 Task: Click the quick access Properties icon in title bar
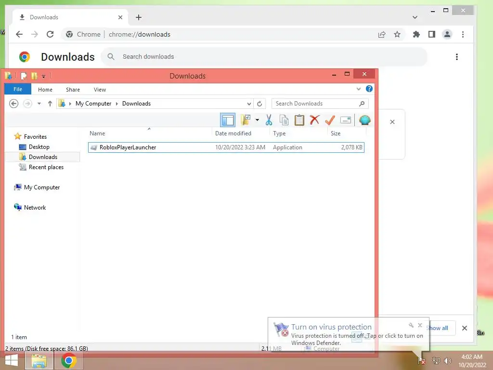(24, 76)
